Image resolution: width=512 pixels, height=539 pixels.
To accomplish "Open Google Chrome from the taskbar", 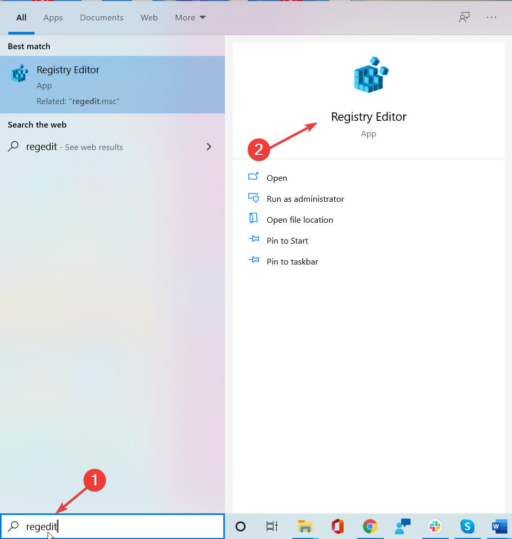I will (370, 526).
